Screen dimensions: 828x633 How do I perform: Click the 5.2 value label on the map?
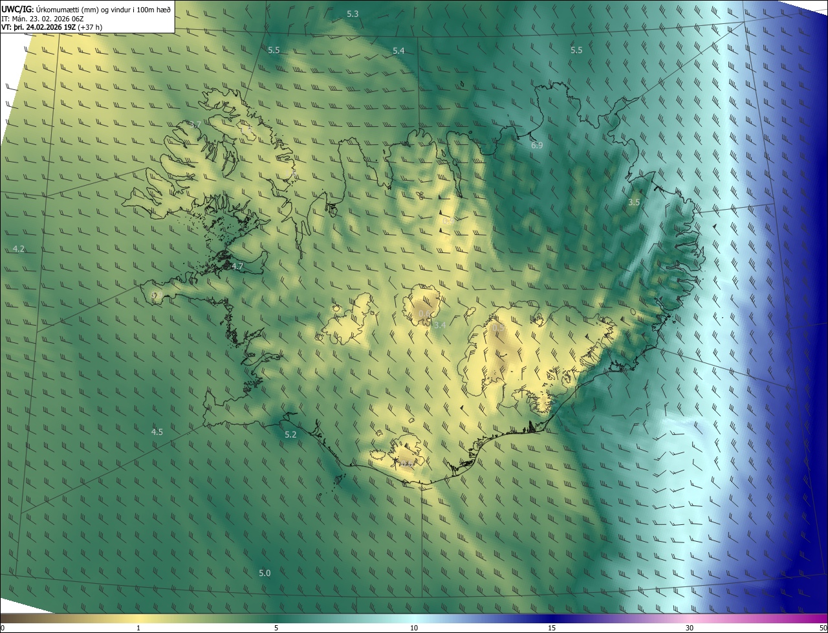[x=290, y=434]
